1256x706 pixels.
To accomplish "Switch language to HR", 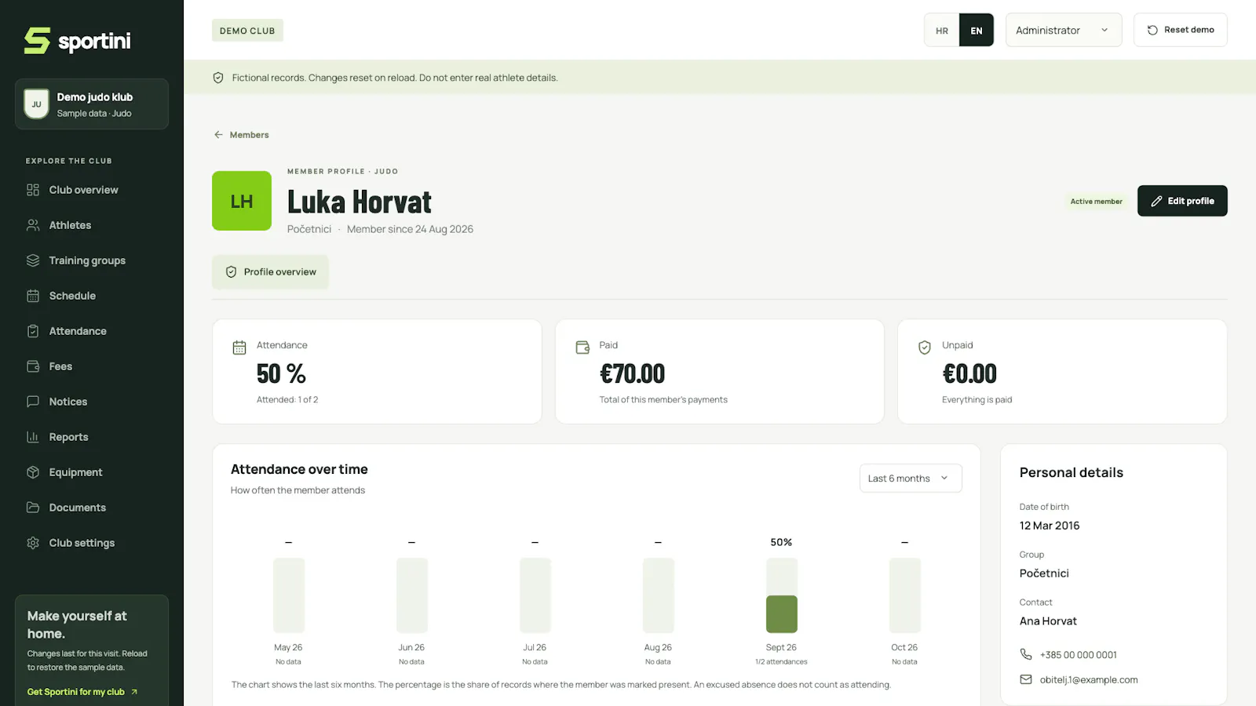I will click(x=942, y=31).
